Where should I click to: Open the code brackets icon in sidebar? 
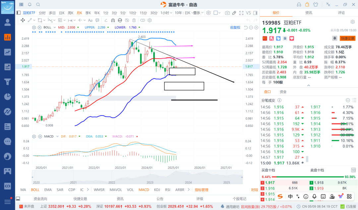tap(8, 186)
